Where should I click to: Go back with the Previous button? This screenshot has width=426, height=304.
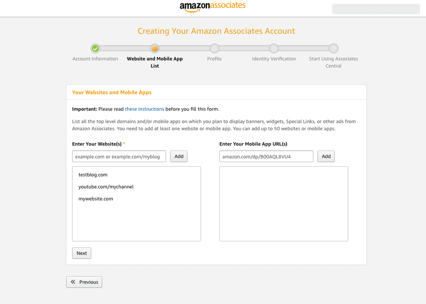coord(84,282)
